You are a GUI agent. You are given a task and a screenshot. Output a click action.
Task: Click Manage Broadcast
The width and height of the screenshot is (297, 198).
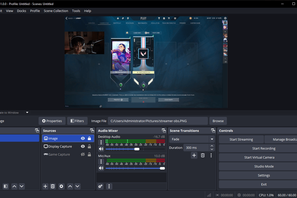tap(281, 139)
